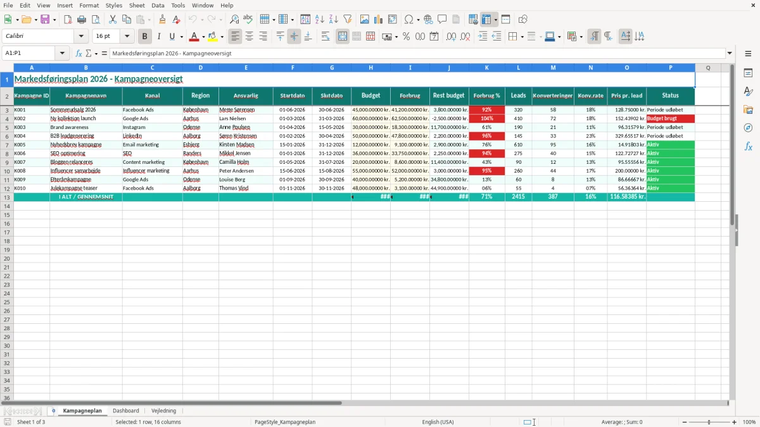Image resolution: width=760 pixels, height=427 pixels.
Task: Open the Borders dropdown arrow
Action: 522,37
